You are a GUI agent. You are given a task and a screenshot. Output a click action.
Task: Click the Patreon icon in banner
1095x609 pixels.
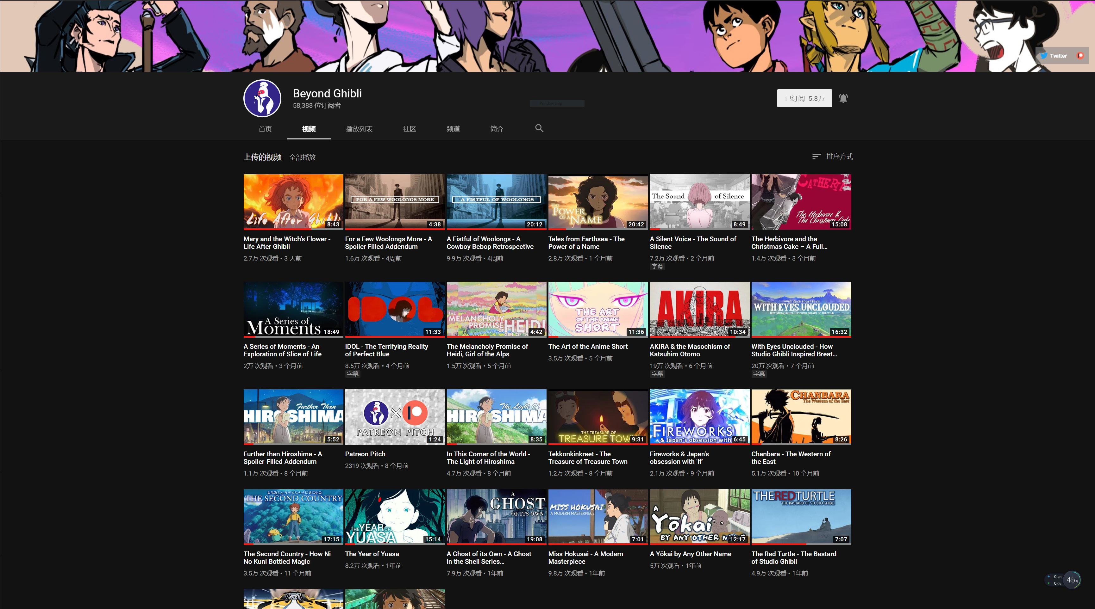tap(1080, 56)
